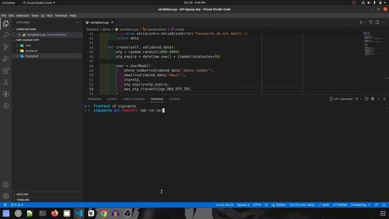Maximize the terminal panel size
The height and width of the screenshot is (219, 389).
(x=379, y=99)
